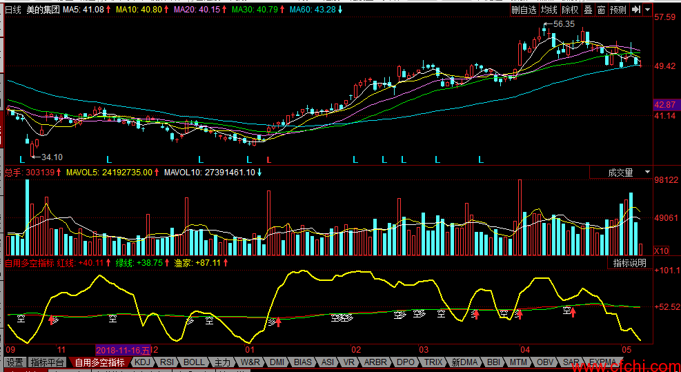This screenshot has height=372, width=681.
Task: Click the 57.59 price axis label
Action: click(665, 17)
